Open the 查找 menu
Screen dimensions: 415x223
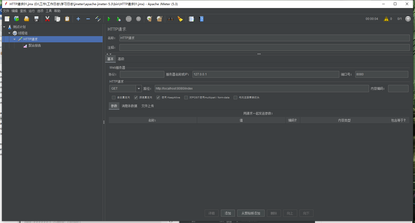[23, 11]
